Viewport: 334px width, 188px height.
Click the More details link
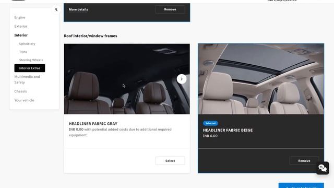click(x=78, y=9)
